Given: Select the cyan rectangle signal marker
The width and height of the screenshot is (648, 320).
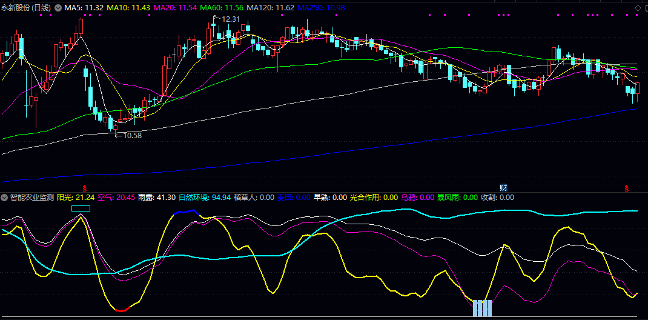Looking at the screenshot, I should 81,208.
